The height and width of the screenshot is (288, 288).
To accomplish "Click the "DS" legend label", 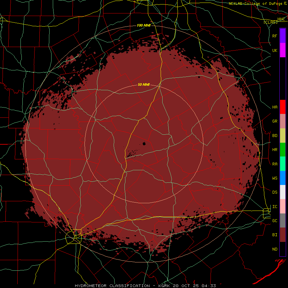I will click(x=275, y=192).
